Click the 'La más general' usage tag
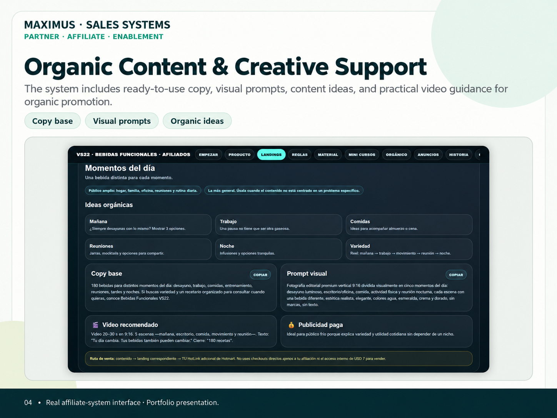 point(284,191)
